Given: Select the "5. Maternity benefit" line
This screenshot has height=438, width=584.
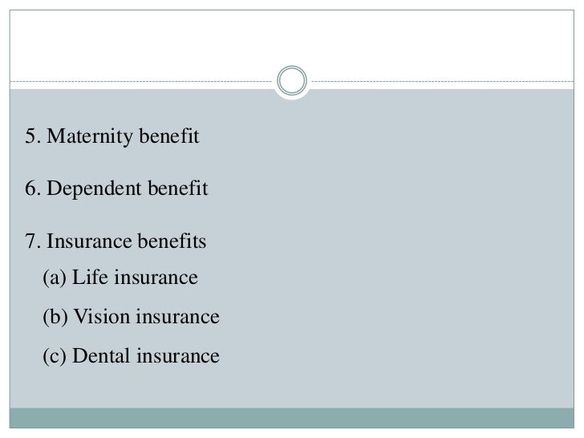Looking at the screenshot, I should 112,136.
